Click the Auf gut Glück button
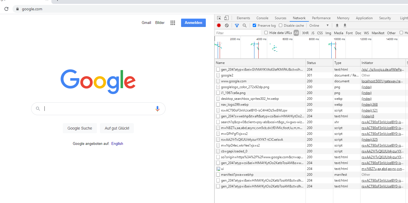The image size is (408, 203). point(117,128)
